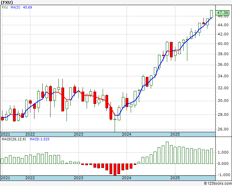Click the 34.00 price axis label
Viewport: 232px width, 186px height.
point(223,76)
